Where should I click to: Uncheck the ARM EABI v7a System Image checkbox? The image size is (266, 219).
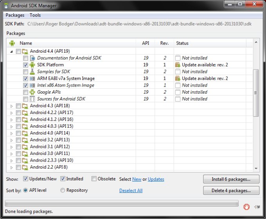[x=25, y=79]
